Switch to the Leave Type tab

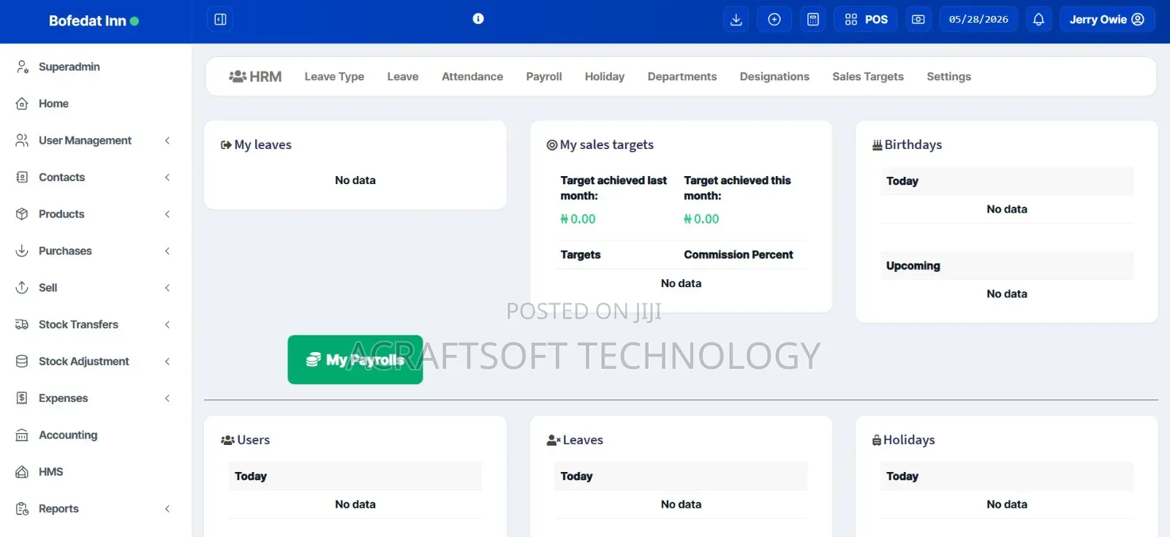point(334,77)
